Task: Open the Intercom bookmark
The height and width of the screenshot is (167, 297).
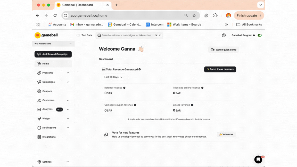Action: [155, 24]
